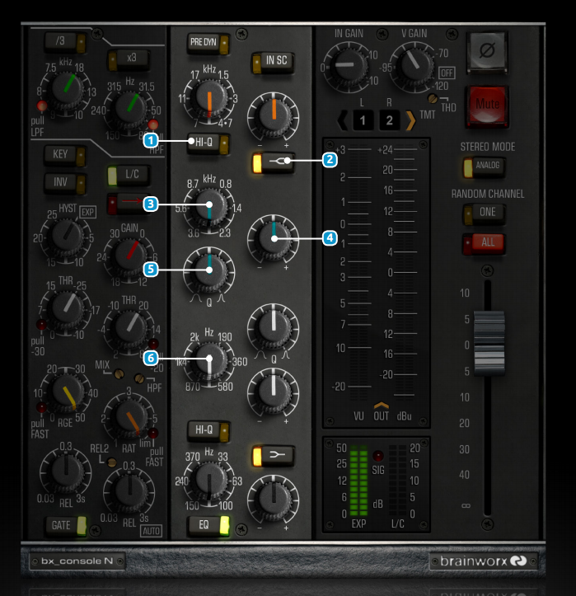Viewport: 576px width, 596px height.
Task: Click the gate THR knob above pull -30
Action: coord(67,308)
